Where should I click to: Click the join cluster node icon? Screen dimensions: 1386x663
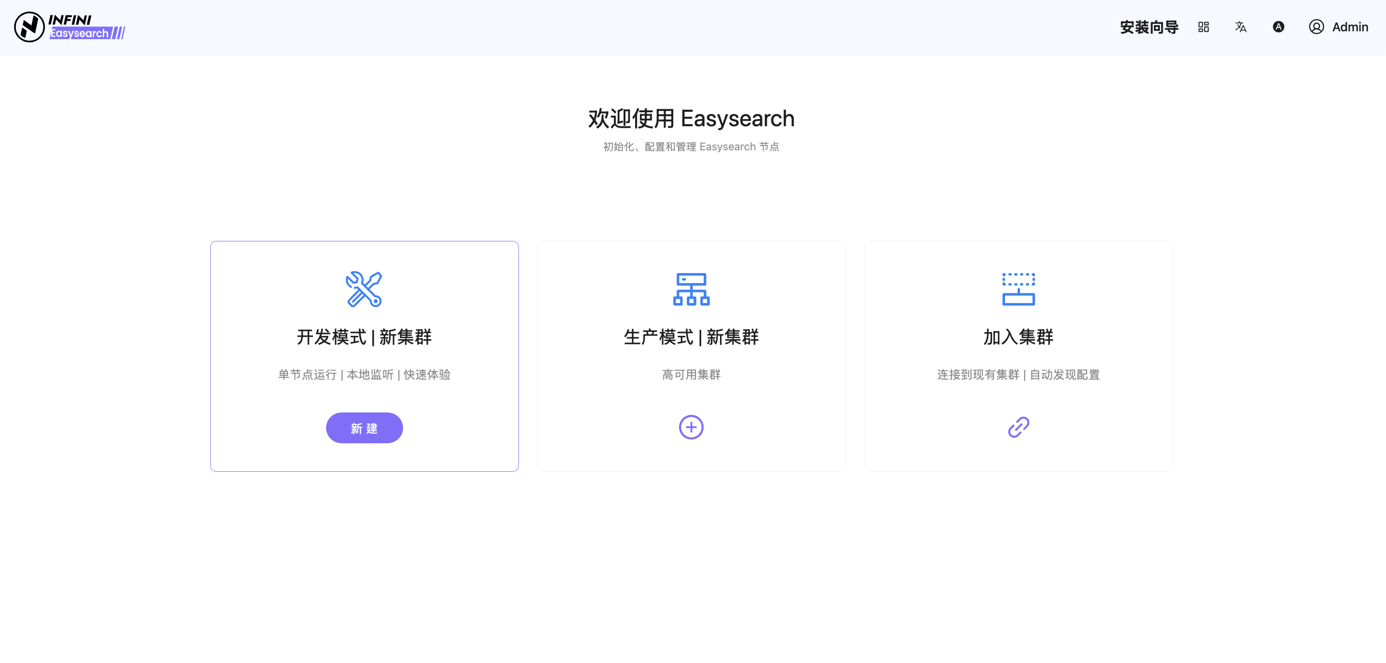point(1018,289)
